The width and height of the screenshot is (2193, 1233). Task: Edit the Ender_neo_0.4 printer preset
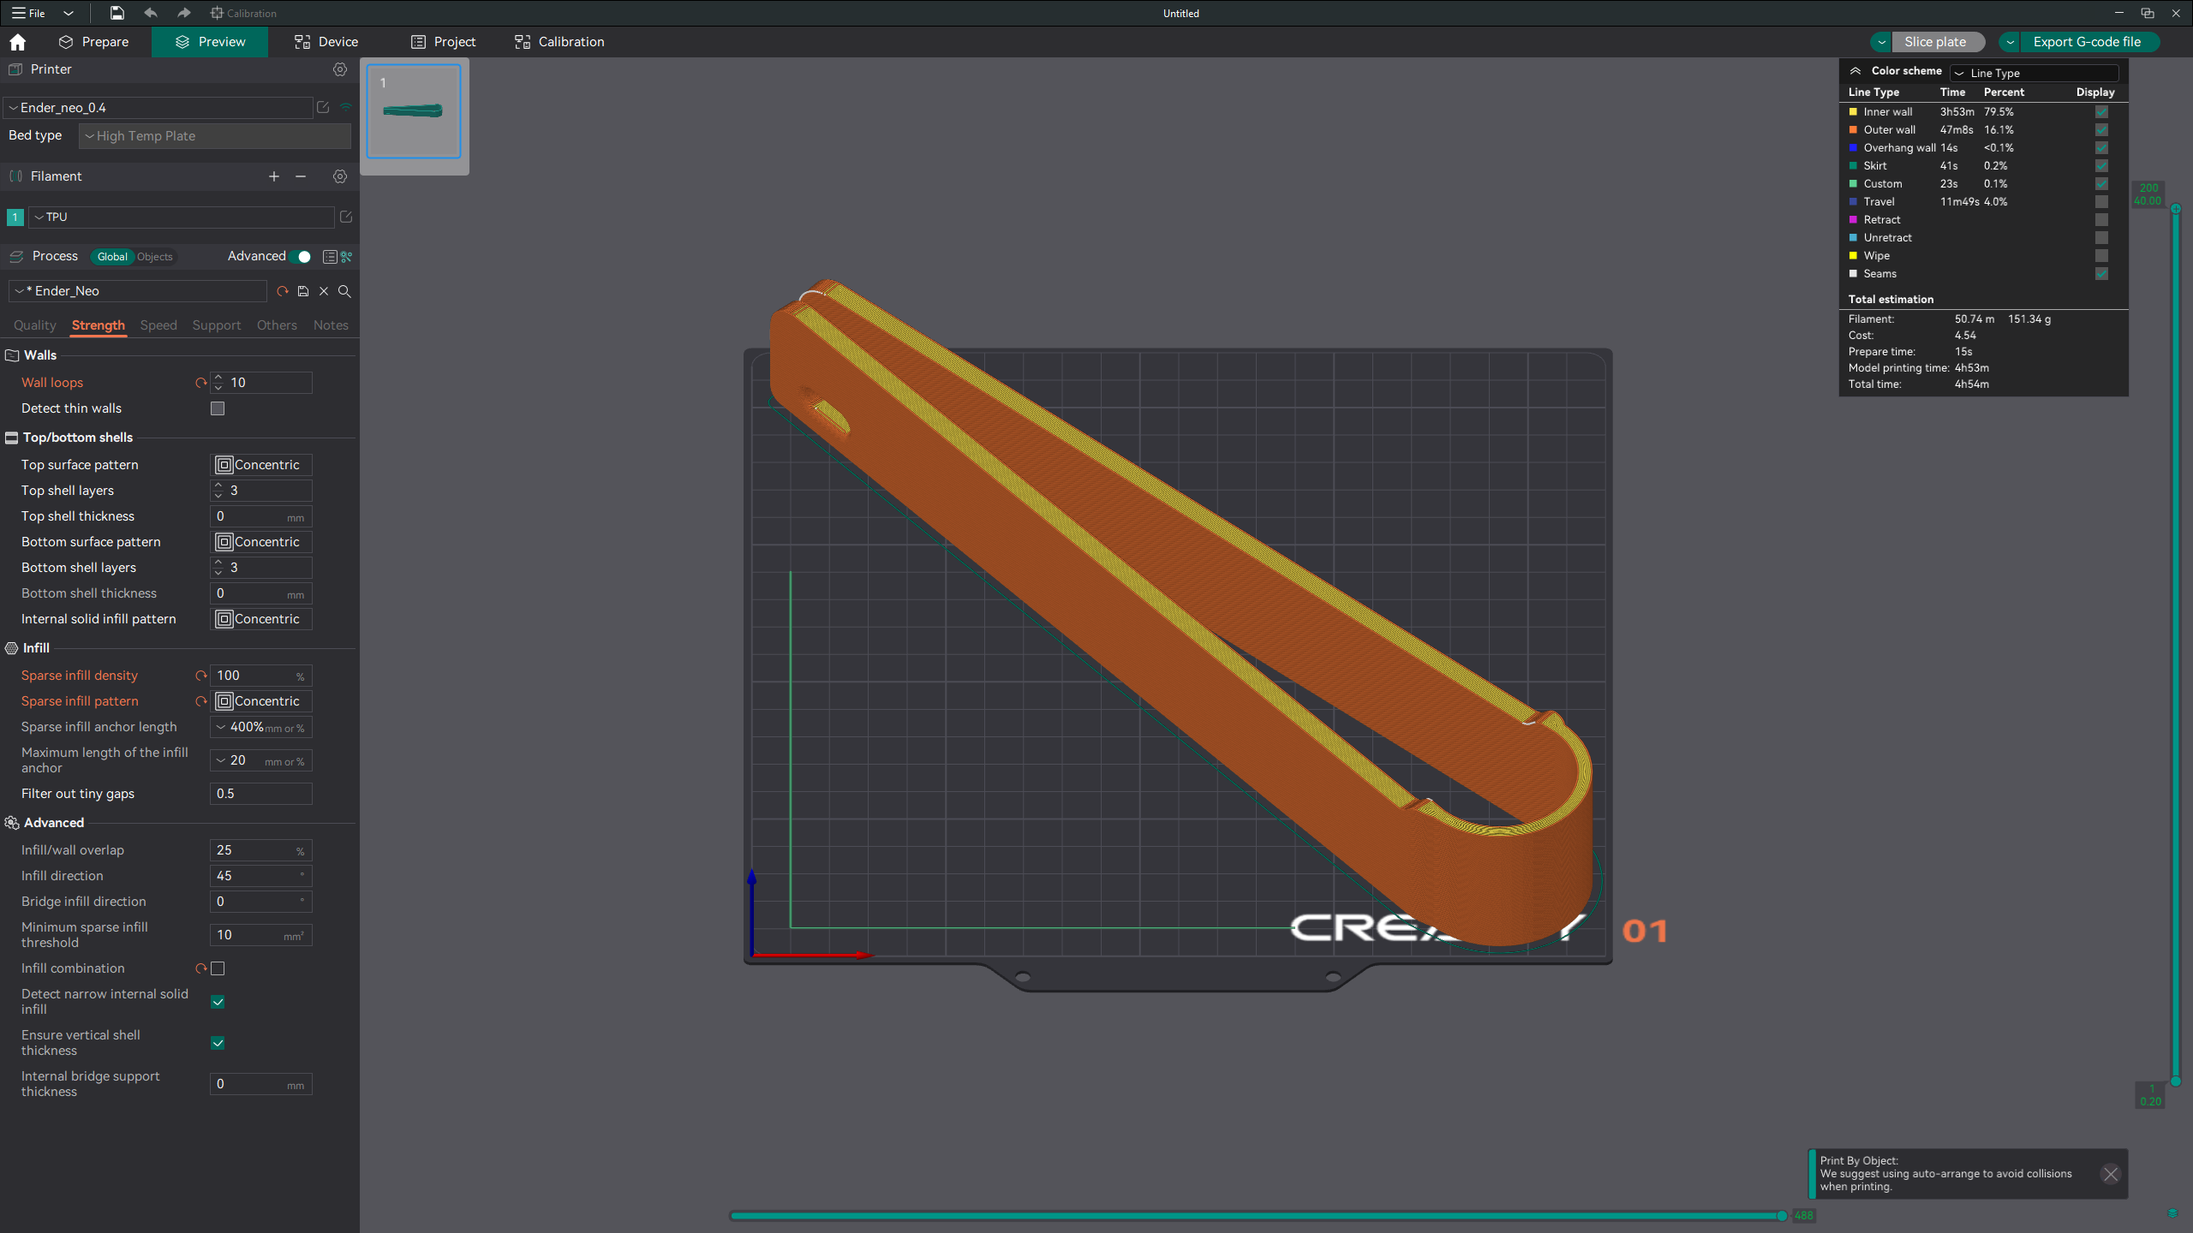(x=323, y=108)
